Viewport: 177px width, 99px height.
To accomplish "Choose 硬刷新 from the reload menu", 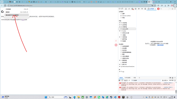I will [17, 12].
